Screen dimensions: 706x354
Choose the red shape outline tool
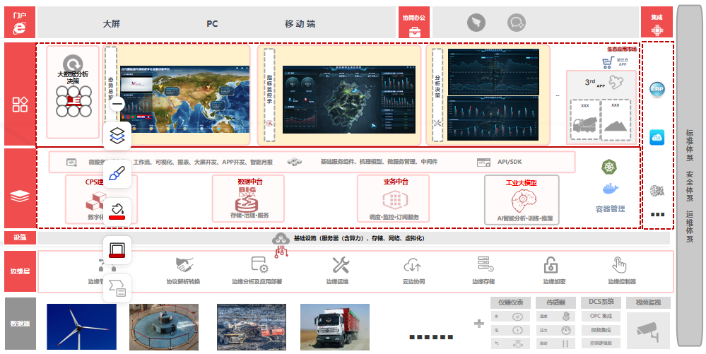pyautogui.click(x=117, y=249)
